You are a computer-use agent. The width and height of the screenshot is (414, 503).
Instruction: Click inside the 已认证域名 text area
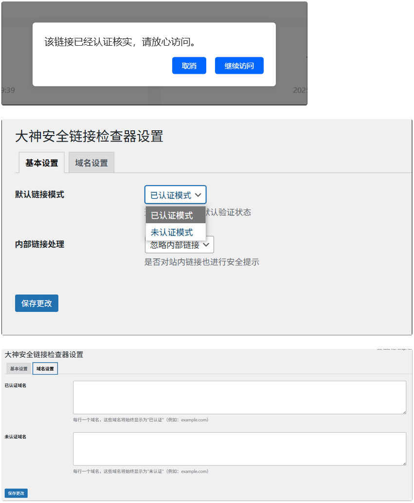coord(238,397)
